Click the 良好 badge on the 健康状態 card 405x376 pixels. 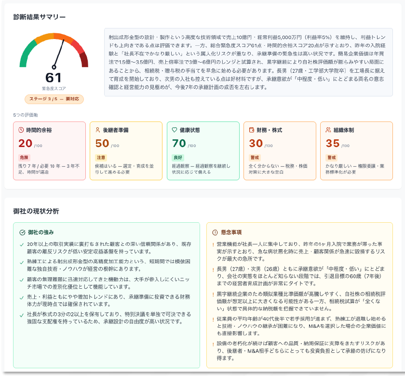(178, 158)
